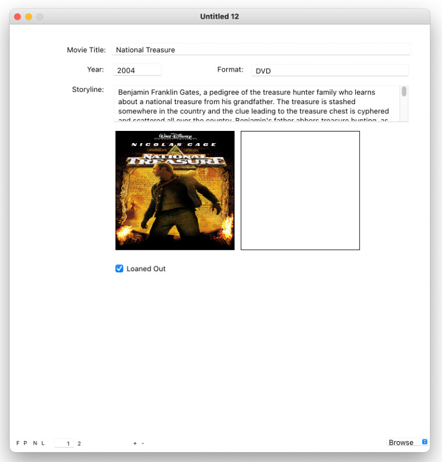This screenshot has height=462, width=442.
Task: Close the Untitled 12 window
Action: [x=17, y=17]
